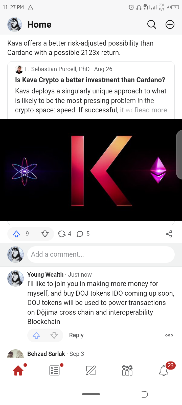Open more options for Young Wealth's comment
The width and height of the screenshot is (182, 405).
[169, 335]
